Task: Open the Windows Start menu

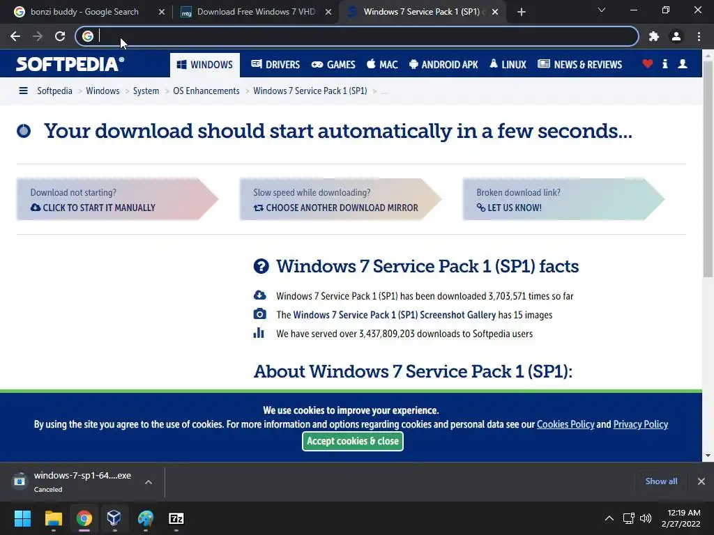Action: click(22, 518)
